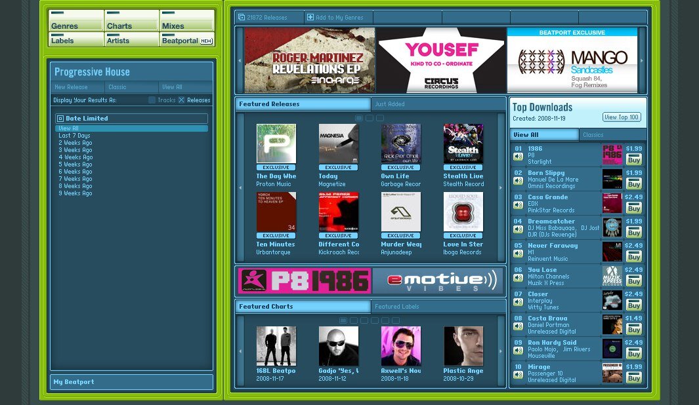
Task: Buy the track 1986
Action: point(633,160)
